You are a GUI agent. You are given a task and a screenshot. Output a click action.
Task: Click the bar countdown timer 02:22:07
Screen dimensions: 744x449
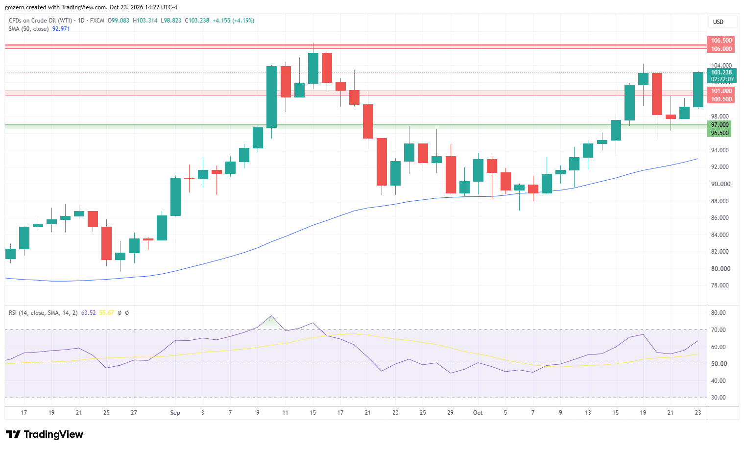point(722,79)
